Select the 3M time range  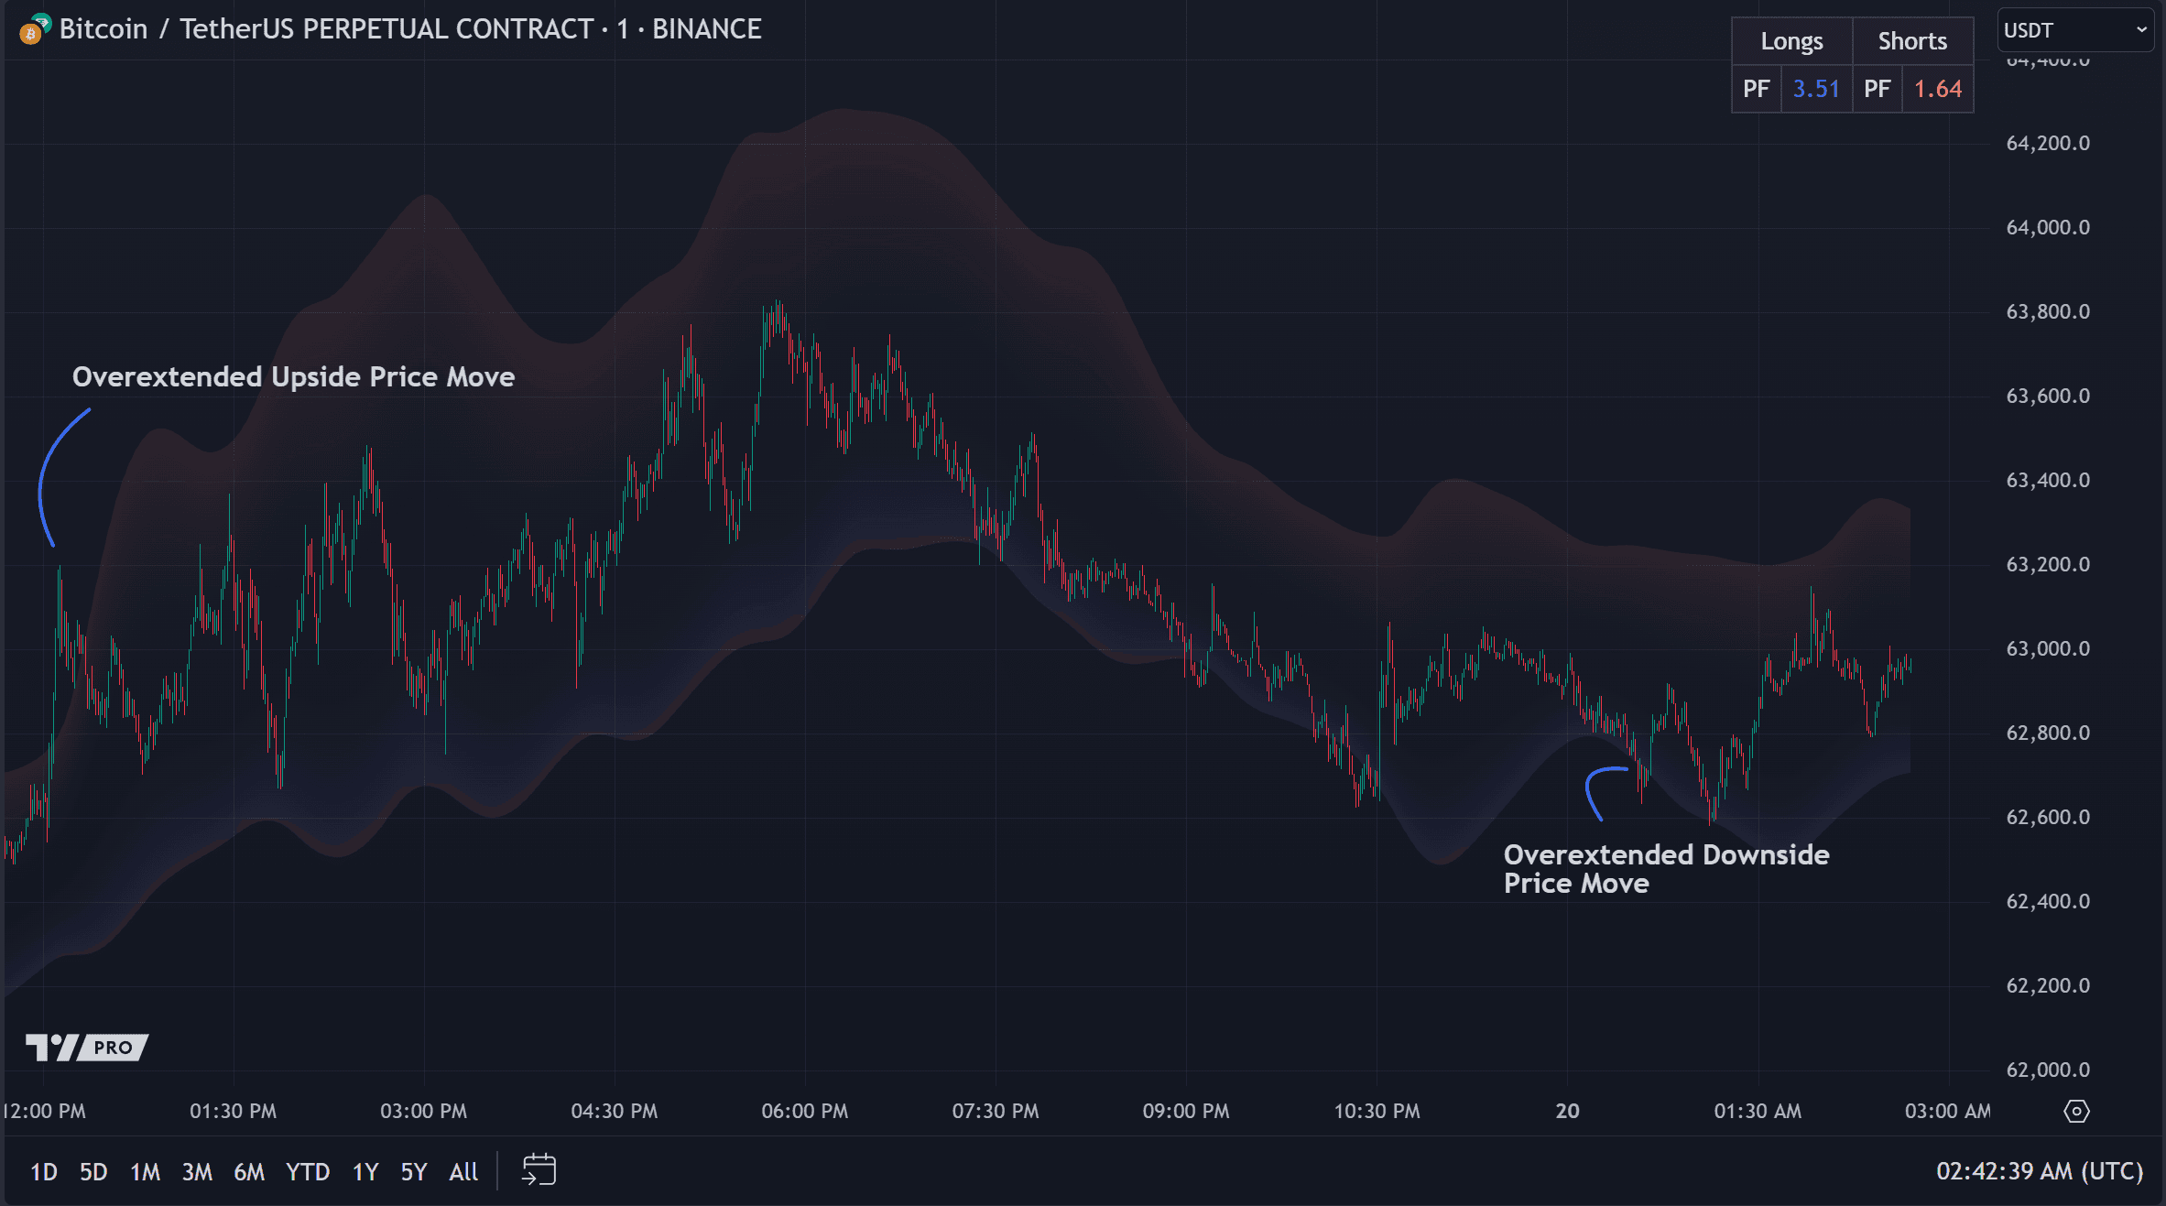[x=197, y=1171]
